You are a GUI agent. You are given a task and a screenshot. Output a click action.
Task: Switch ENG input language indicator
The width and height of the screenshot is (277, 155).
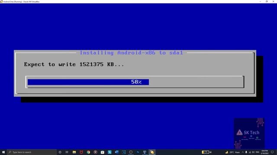[x=258, y=152]
